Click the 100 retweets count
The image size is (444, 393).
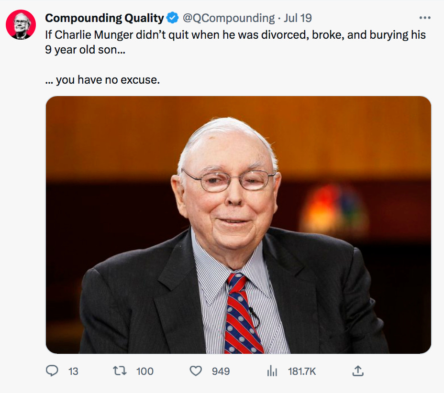coord(144,371)
